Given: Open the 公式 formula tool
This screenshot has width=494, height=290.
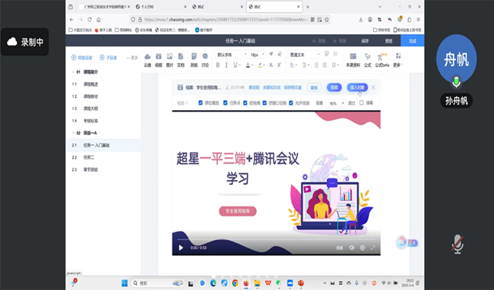Looking at the screenshot, I should (x=367, y=60).
